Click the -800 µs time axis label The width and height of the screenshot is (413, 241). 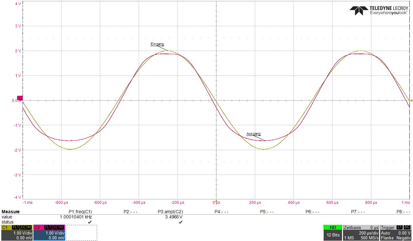[x=61, y=203]
